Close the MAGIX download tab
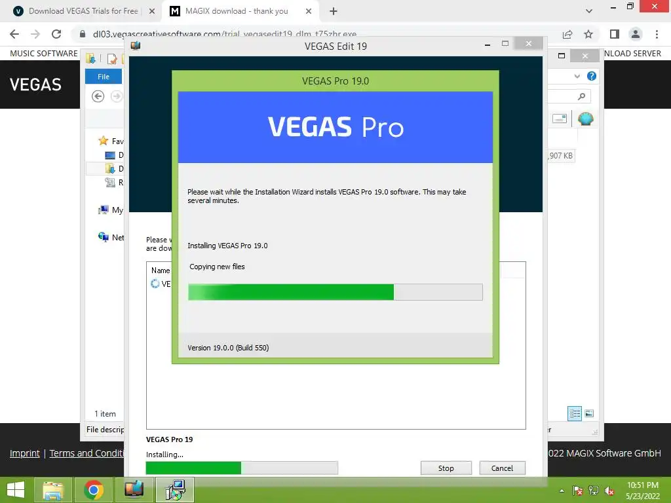 [x=309, y=11]
